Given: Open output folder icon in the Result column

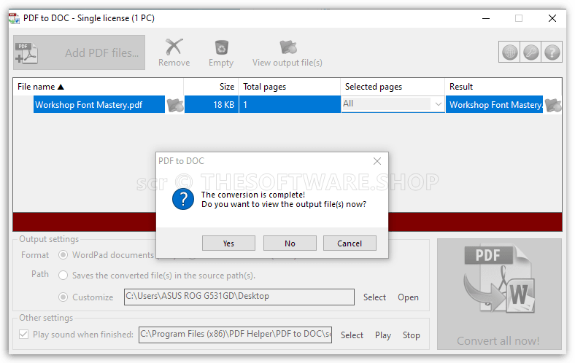Looking at the screenshot, I should tap(552, 105).
